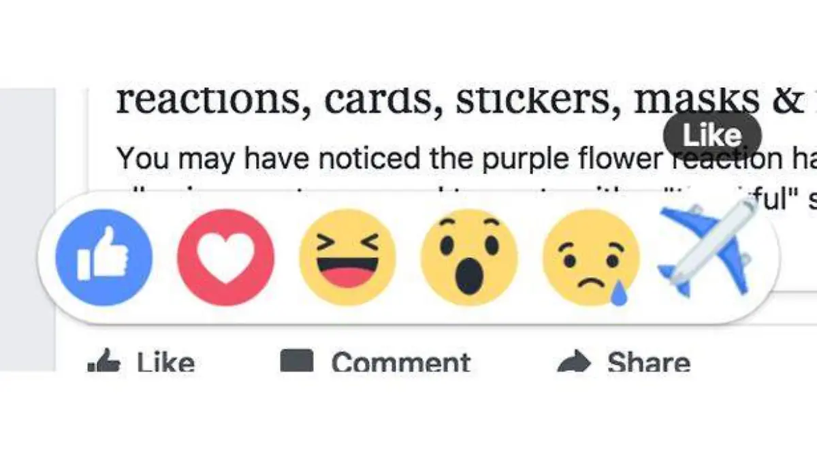
Task: Choose the laughing Haha reaction
Action: 347,257
